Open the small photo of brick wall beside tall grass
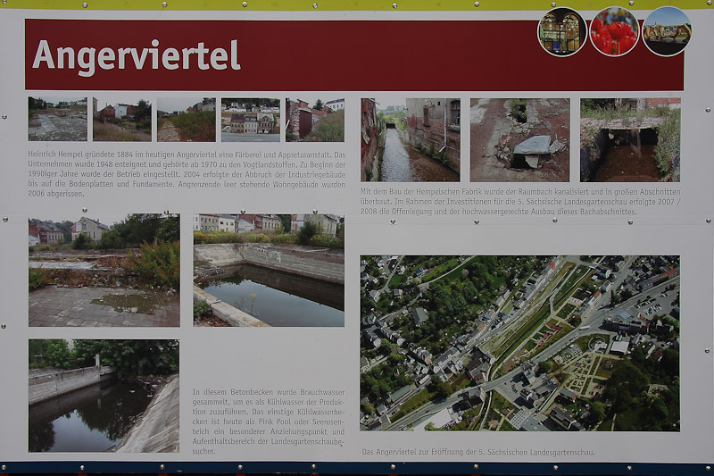Screen dimensions: 714x476 [x=315, y=120]
